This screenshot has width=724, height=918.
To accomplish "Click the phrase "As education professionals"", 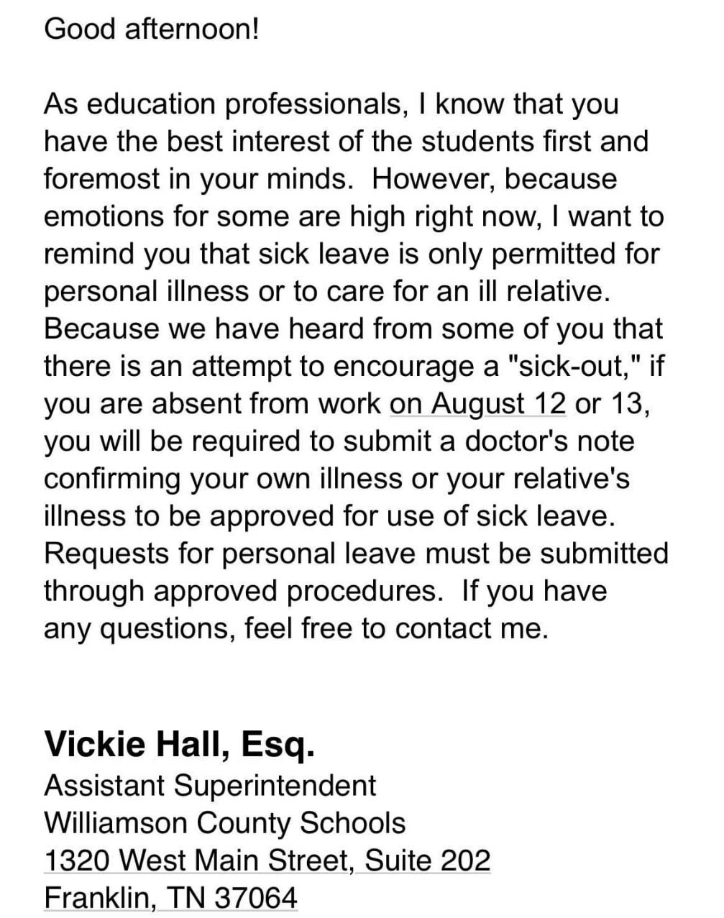I will pos(221,104).
